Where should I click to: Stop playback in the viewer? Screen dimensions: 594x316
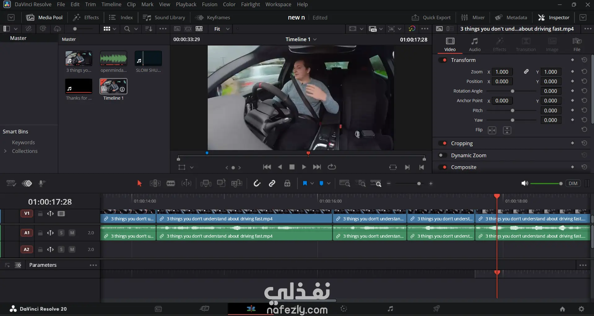coord(292,167)
